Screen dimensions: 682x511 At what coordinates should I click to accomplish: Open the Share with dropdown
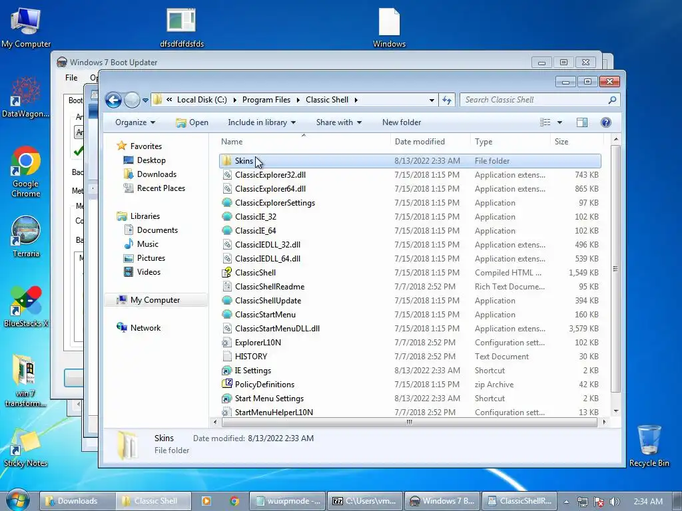coord(339,122)
